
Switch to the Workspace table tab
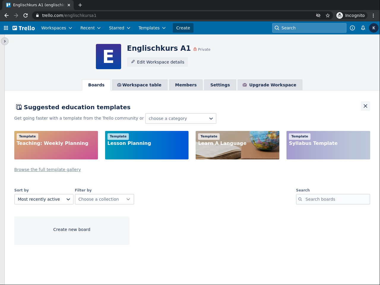[140, 85]
